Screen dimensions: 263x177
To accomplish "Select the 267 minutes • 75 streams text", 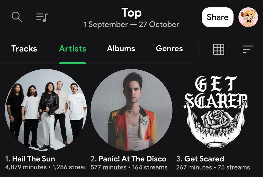I will (x=213, y=168).
